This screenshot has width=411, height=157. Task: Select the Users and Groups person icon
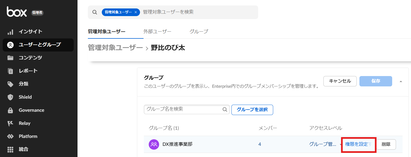tap(10, 45)
